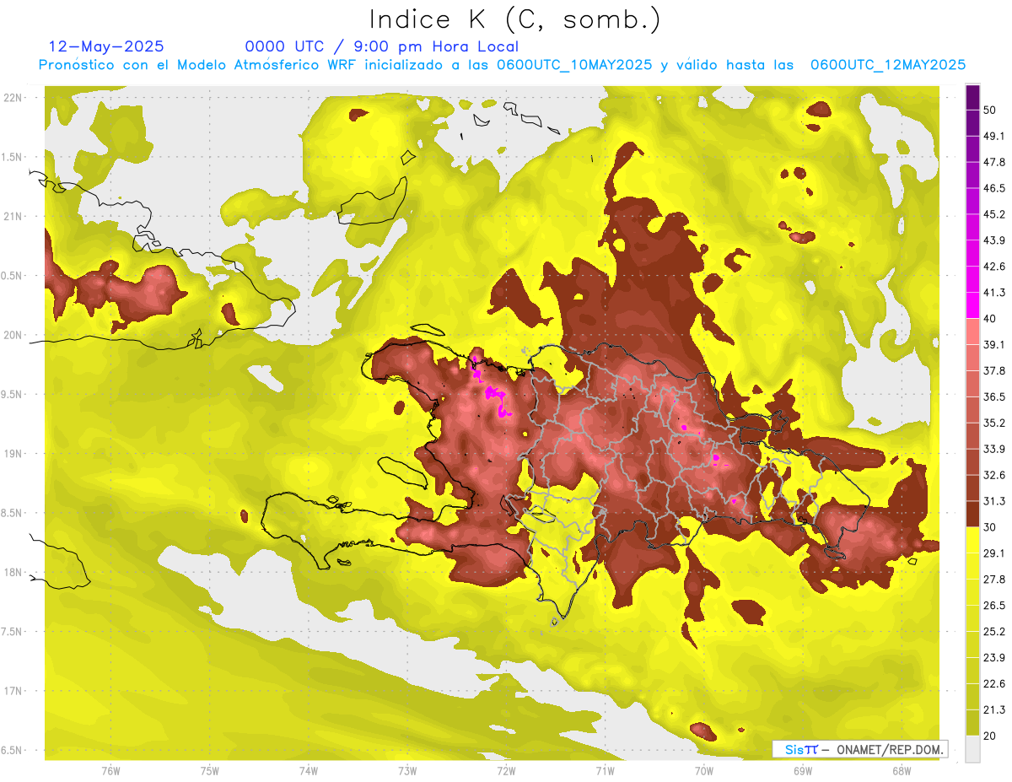
Task: Click the '17N' latitude label
Action: click(13, 692)
